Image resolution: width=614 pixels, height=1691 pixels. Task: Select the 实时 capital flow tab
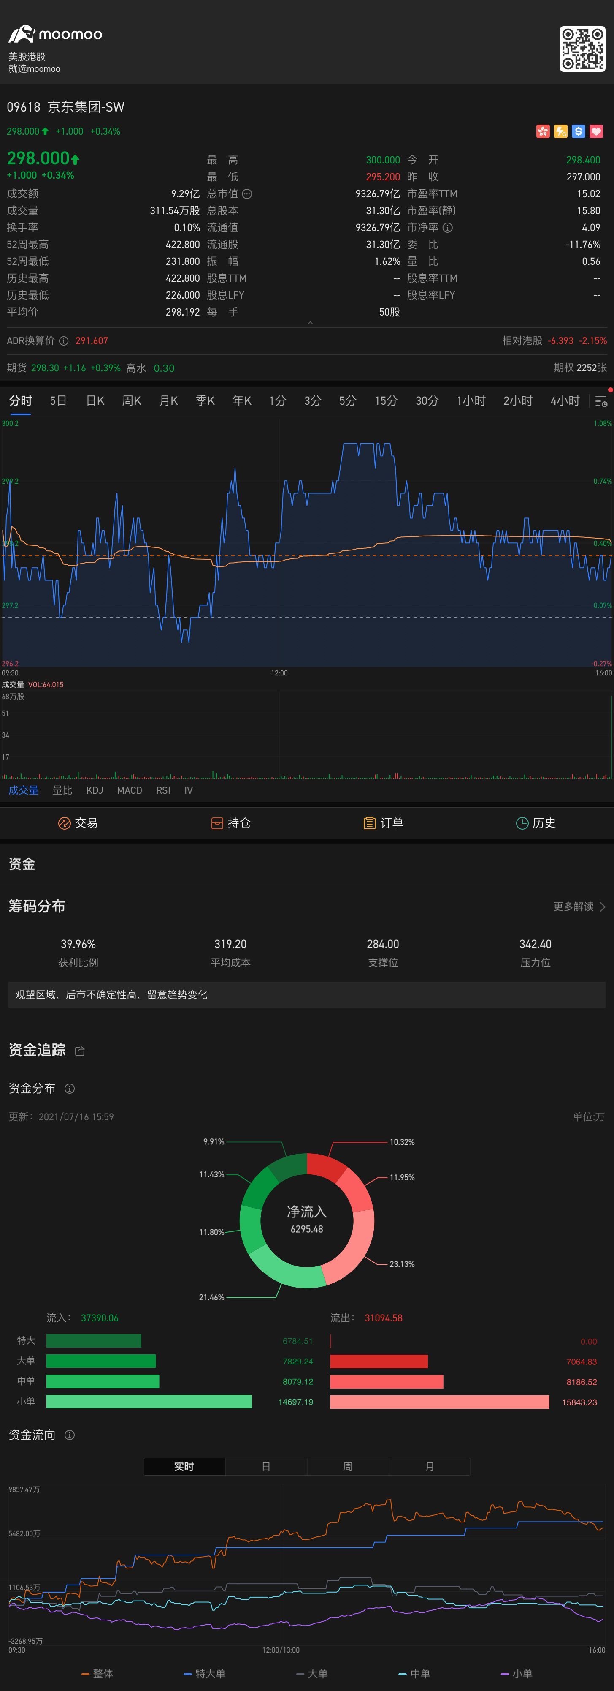pos(184,1467)
